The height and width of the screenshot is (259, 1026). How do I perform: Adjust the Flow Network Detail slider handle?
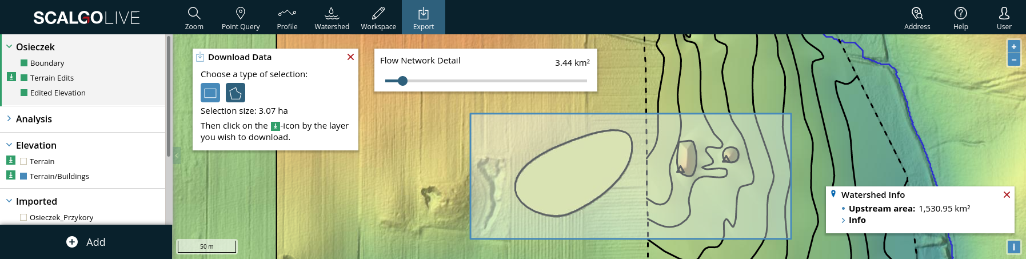click(402, 81)
